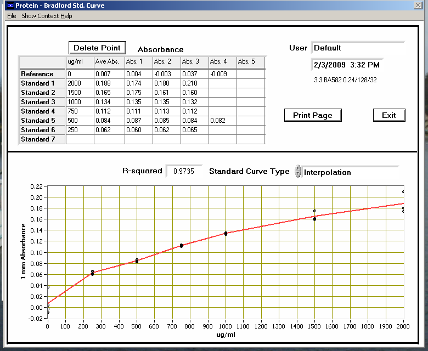The image size is (428, 351).
Task: Open Show Context Help menu
Action: [47, 16]
